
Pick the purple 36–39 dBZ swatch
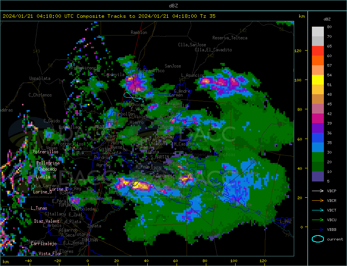pyautogui.click(x=318, y=128)
